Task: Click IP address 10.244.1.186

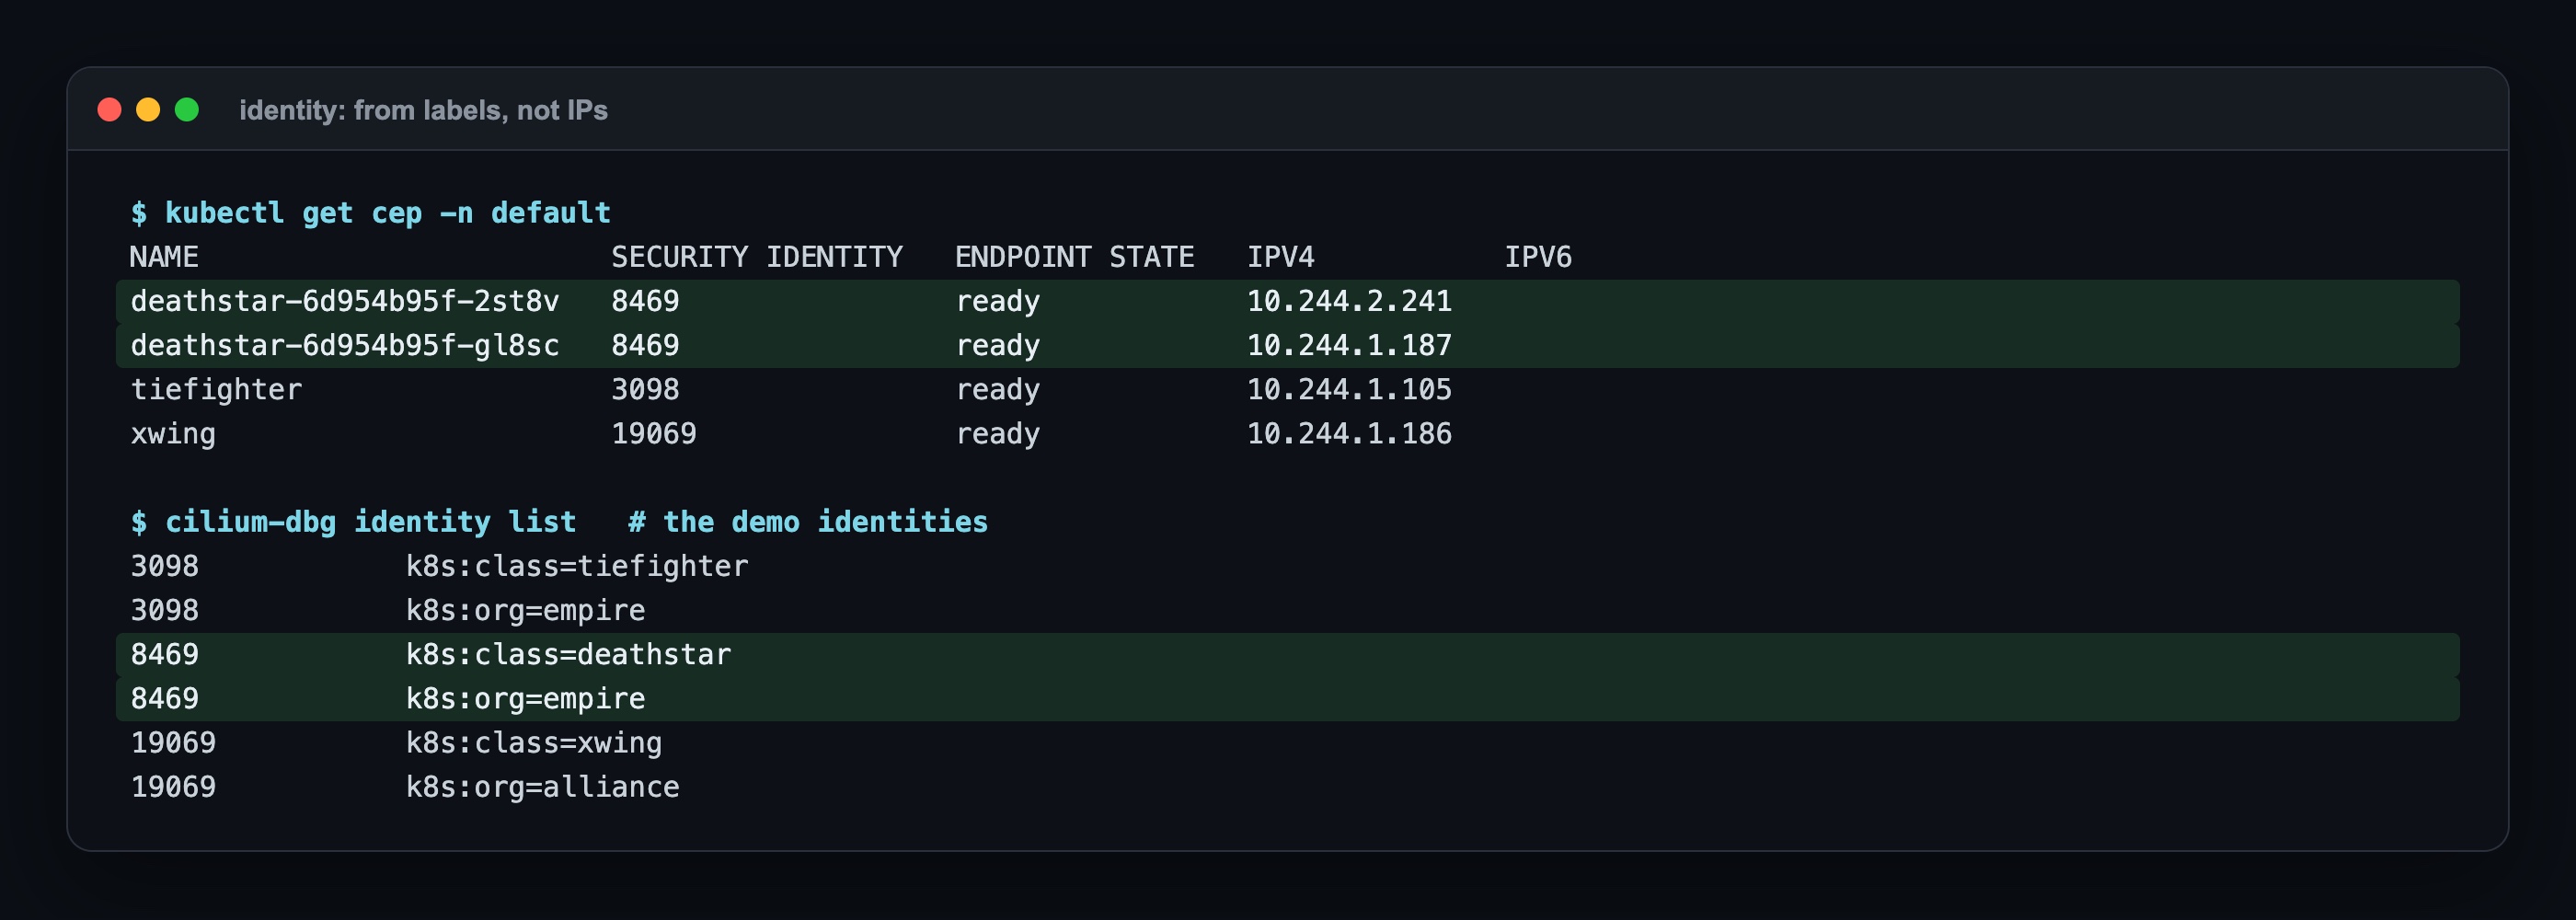Action: 1349,433
